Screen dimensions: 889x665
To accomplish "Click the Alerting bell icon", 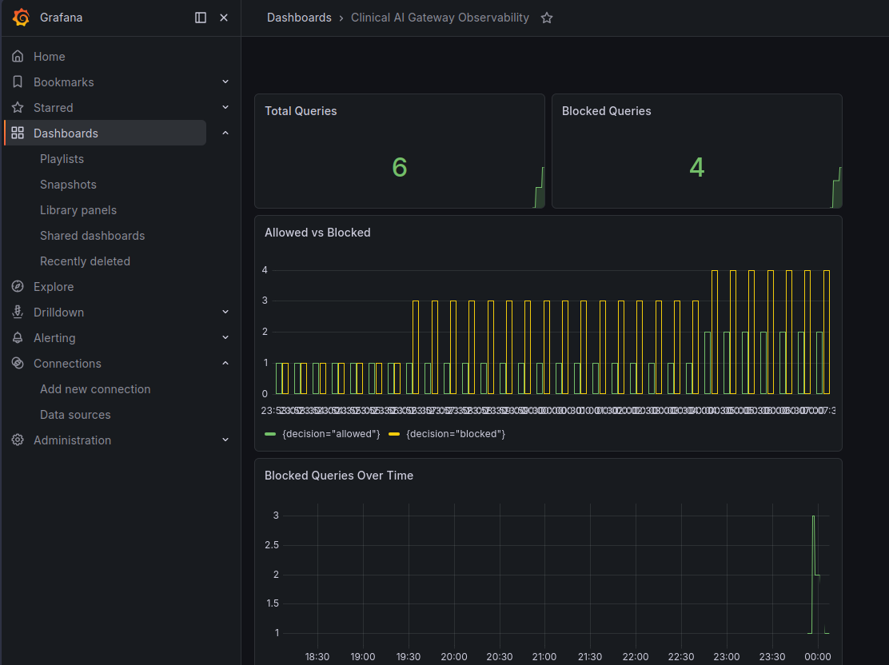I will click(18, 337).
